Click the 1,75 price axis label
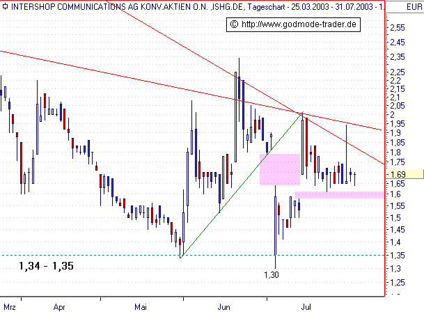Screen dimensions: 424x312 [x=398, y=162]
